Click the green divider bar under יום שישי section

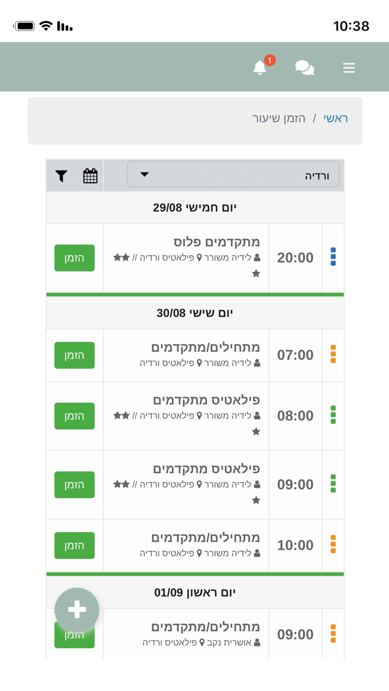194,574
